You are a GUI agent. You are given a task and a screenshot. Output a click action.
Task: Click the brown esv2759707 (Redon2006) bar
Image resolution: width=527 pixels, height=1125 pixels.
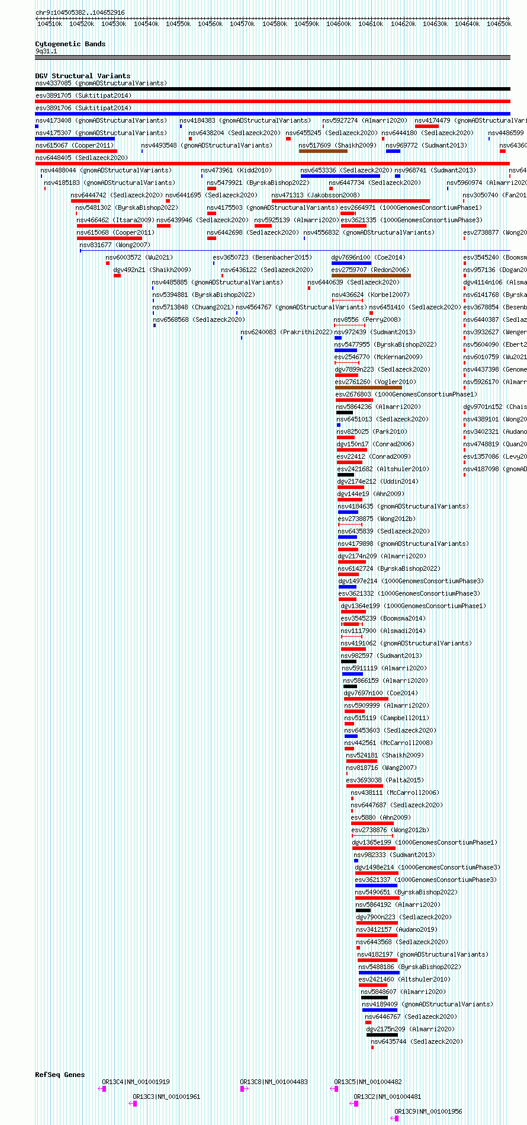pos(371,276)
